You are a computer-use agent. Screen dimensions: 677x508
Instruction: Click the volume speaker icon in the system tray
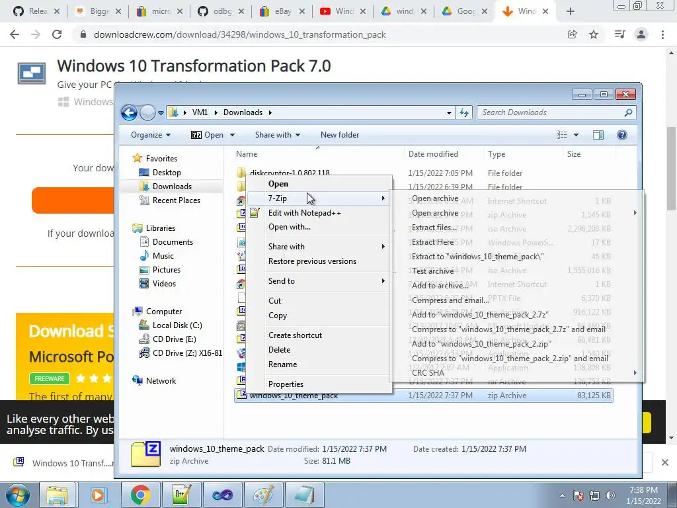[x=610, y=495]
